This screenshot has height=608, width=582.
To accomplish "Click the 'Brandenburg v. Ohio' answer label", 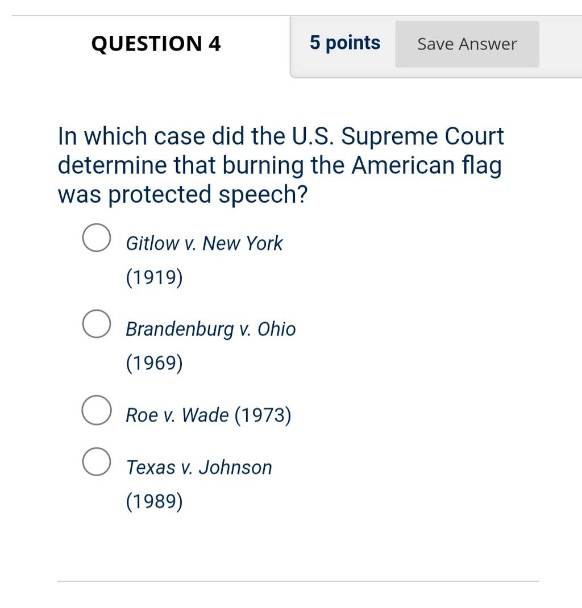I will coord(211,330).
